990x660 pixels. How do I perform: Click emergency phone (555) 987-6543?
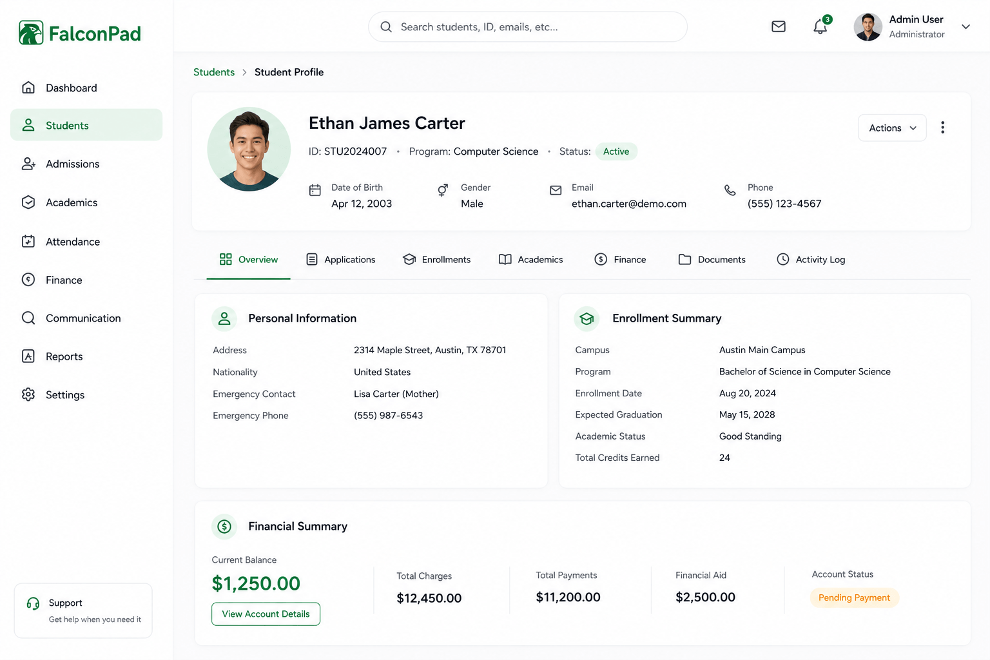pos(389,416)
